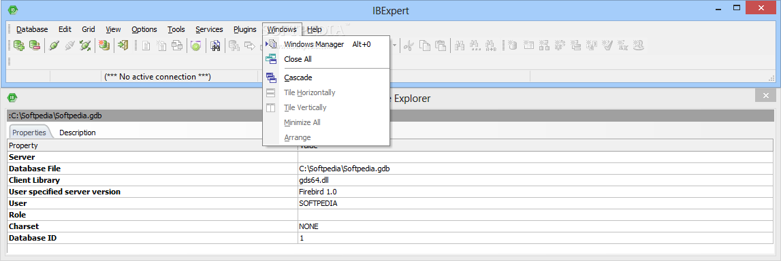Click the grayed Paste clipboard icon
Viewport: 781px width, 261px height.
pos(441,46)
